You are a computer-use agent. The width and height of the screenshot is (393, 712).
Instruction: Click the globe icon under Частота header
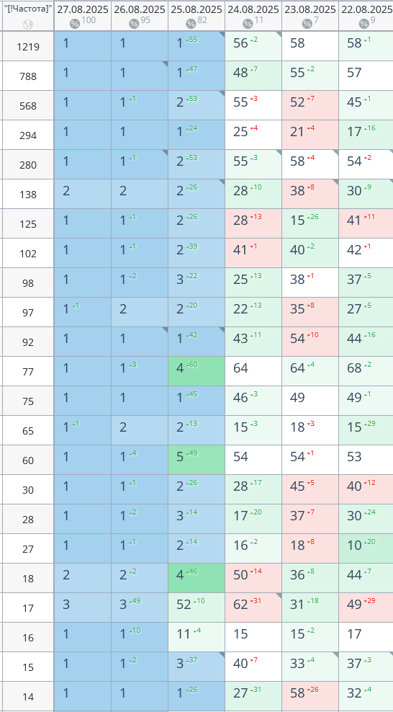pos(28,24)
